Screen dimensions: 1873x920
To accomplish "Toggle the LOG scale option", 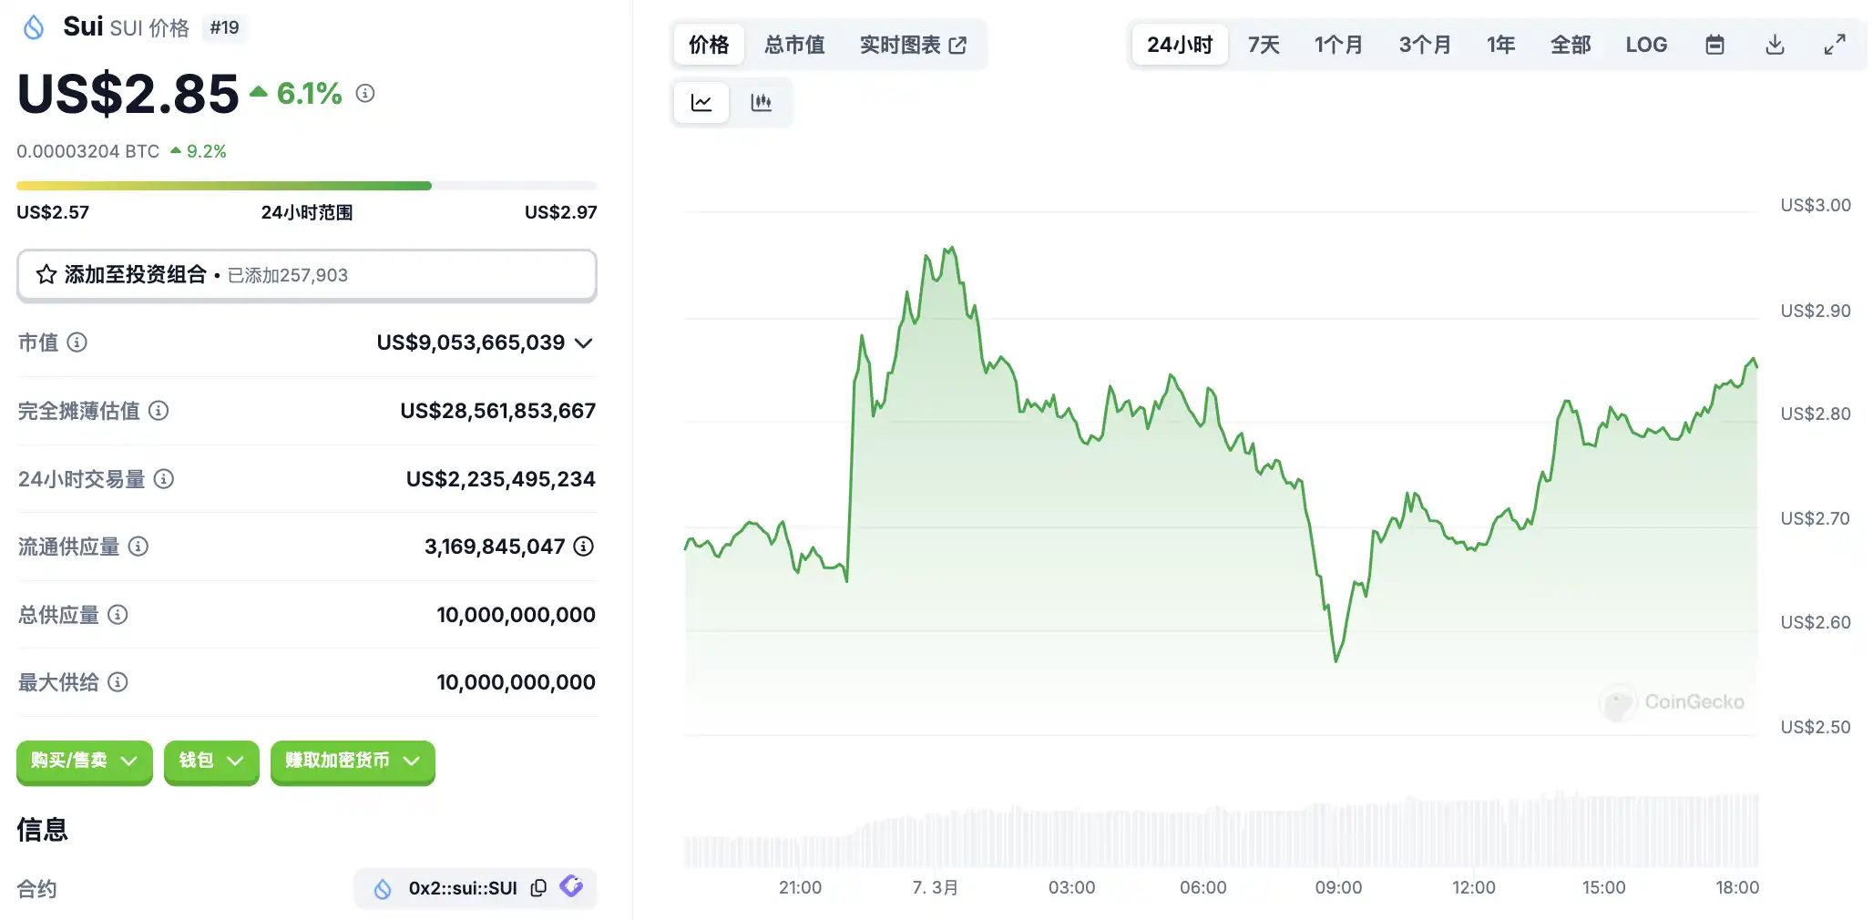I will point(1646,45).
